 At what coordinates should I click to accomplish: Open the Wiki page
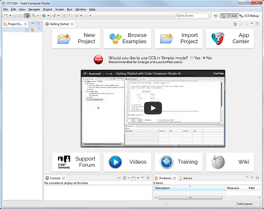[230, 162]
